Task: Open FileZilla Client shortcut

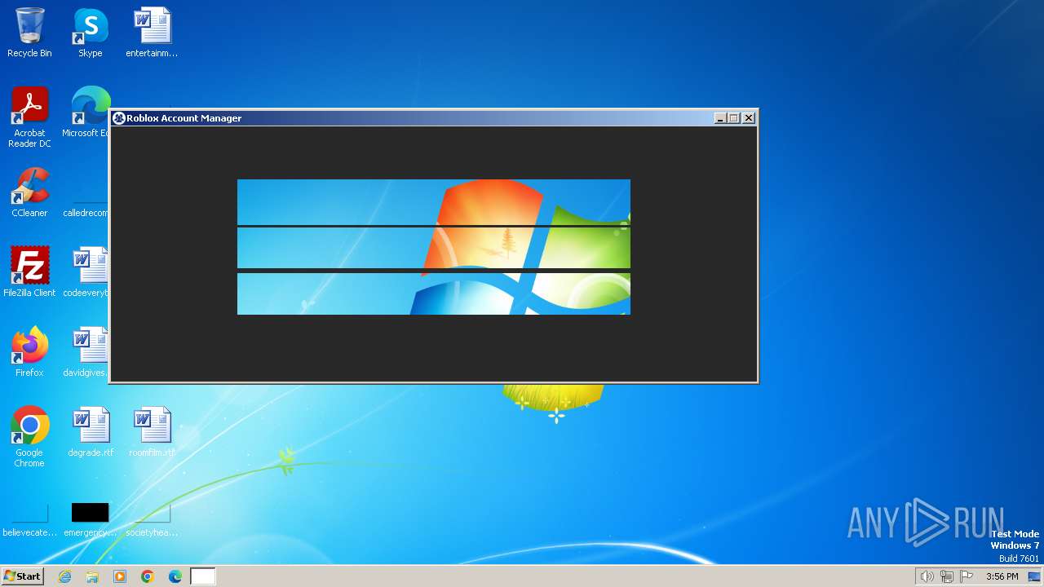Action: coord(29,272)
